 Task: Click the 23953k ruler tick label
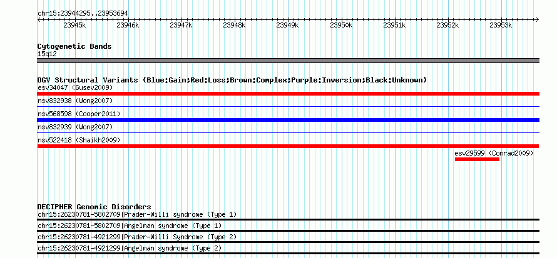501,25
